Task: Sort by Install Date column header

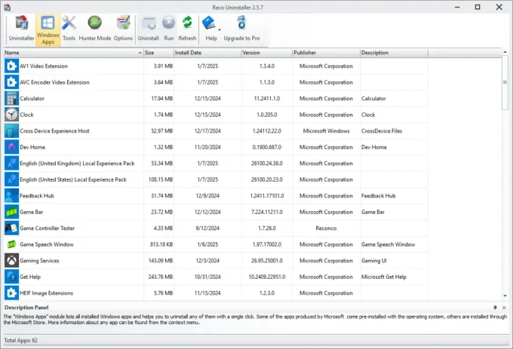Action: coord(207,53)
